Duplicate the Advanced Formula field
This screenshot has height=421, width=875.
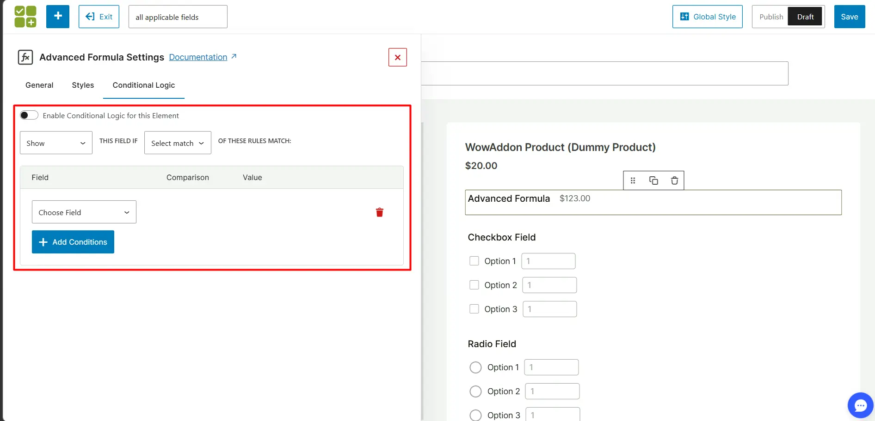[x=653, y=180]
